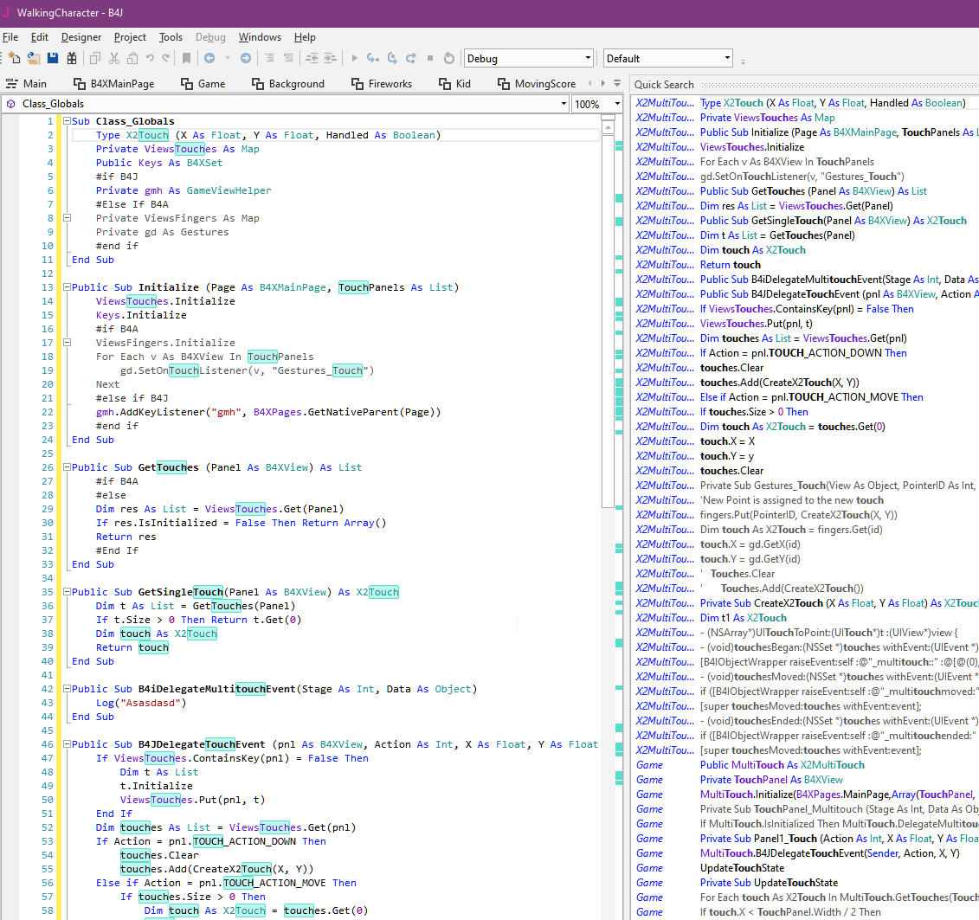Open the 100% zoom level dropdown

tap(617, 104)
